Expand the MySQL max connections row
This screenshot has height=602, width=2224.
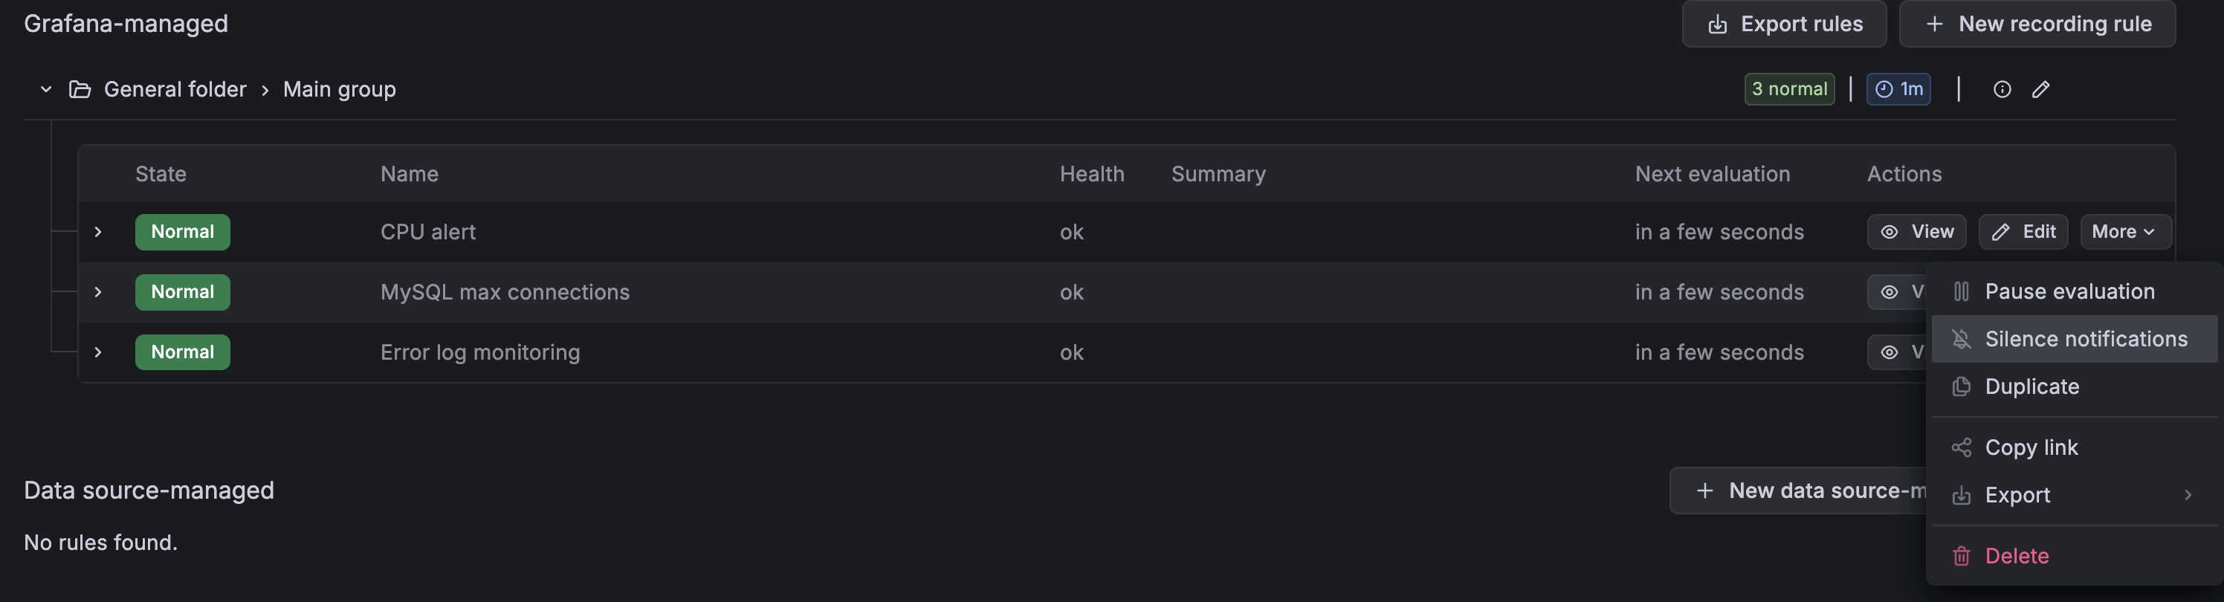(x=97, y=292)
